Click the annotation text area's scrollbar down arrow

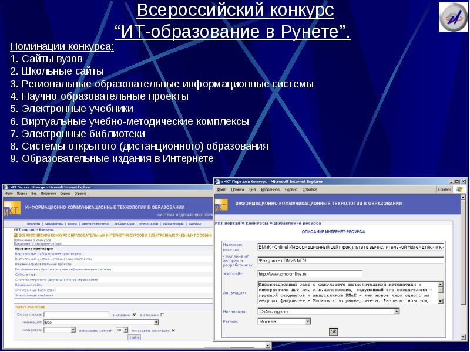[x=441, y=300]
